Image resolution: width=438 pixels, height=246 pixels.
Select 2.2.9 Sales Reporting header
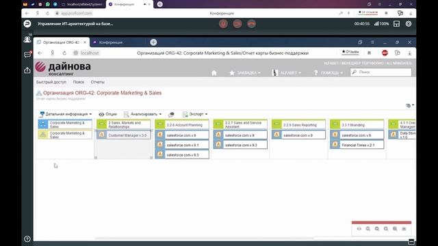click(298, 124)
